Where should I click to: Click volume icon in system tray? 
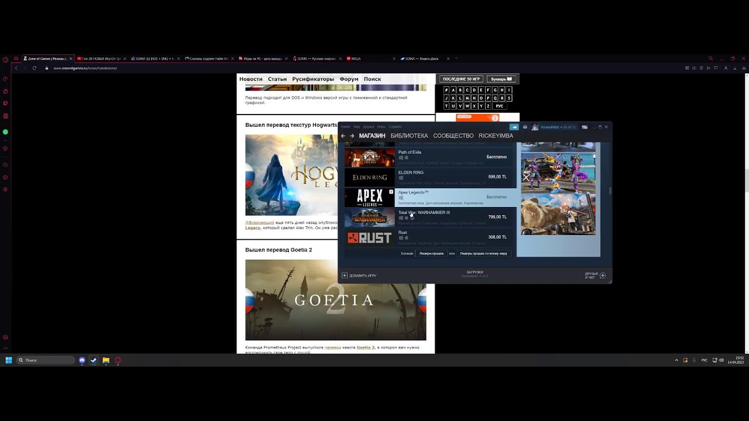[721, 360]
